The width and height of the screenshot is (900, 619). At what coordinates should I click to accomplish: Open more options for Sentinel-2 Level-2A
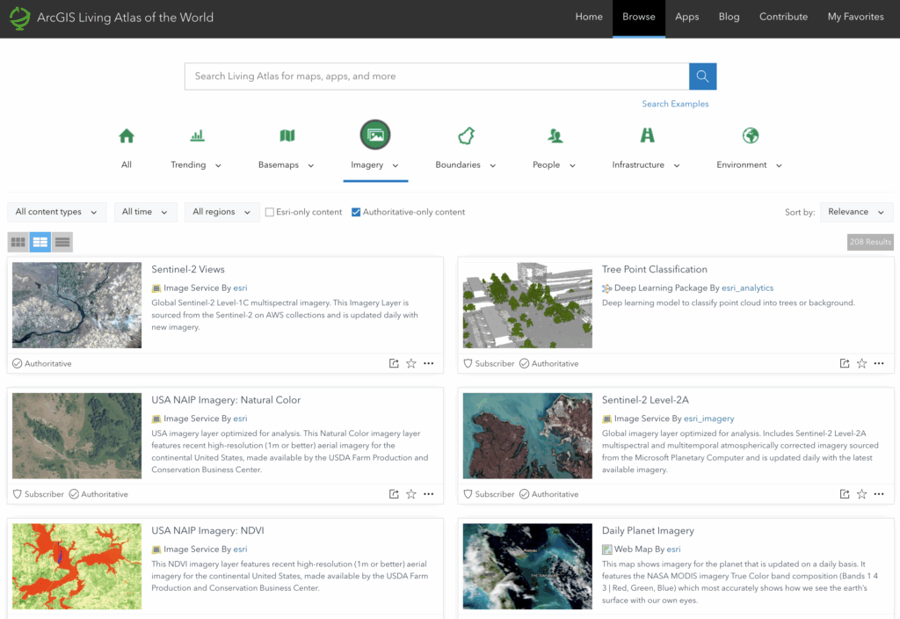(x=879, y=494)
